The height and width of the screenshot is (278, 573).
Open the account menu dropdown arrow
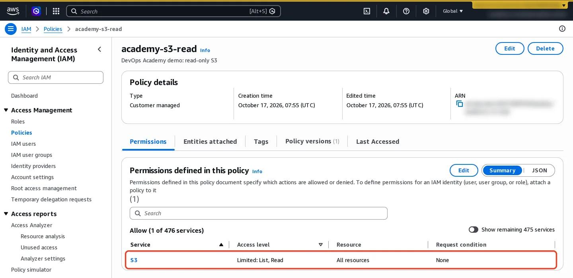pyautogui.click(x=564, y=5)
